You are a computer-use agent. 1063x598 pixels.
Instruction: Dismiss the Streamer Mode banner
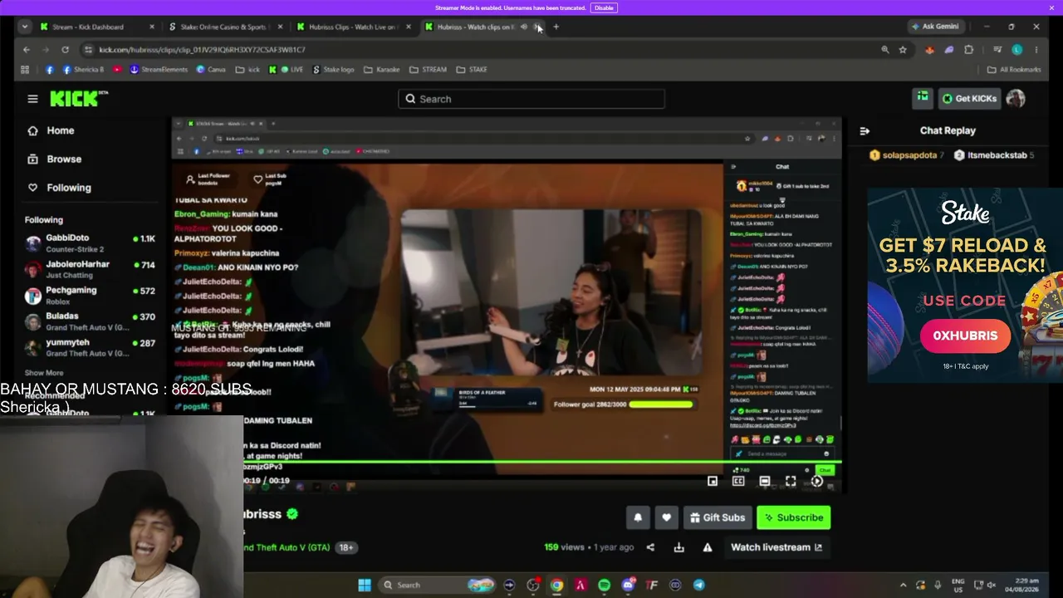pyautogui.click(x=1051, y=7)
